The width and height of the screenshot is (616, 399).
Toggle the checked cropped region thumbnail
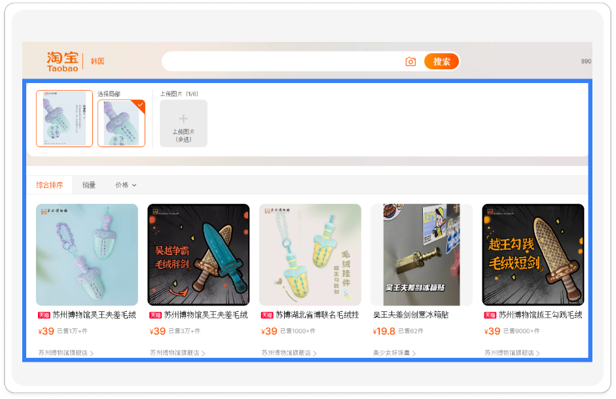pos(121,124)
